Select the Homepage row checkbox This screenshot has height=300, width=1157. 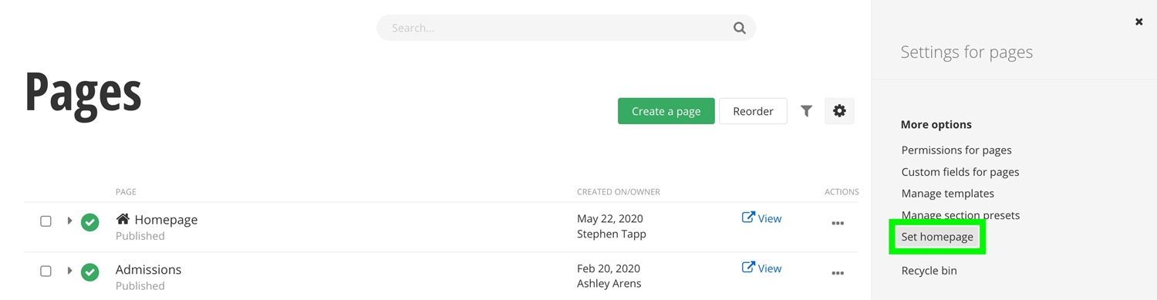click(46, 221)
